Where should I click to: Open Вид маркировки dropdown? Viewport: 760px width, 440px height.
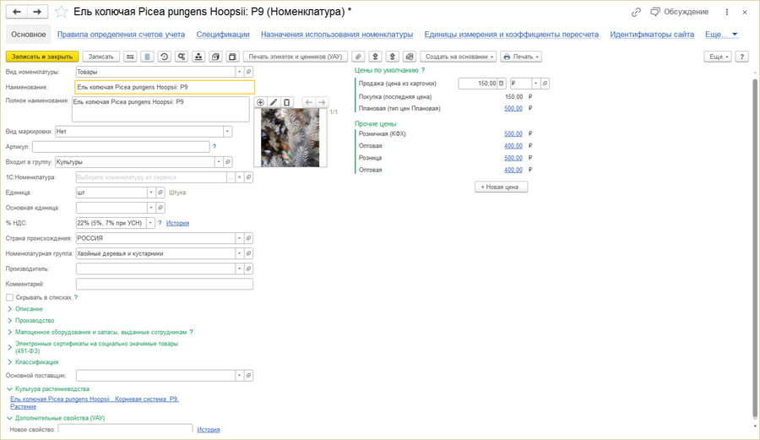227,131
